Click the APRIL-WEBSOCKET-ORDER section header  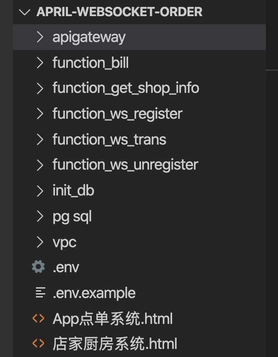[120, 12]
